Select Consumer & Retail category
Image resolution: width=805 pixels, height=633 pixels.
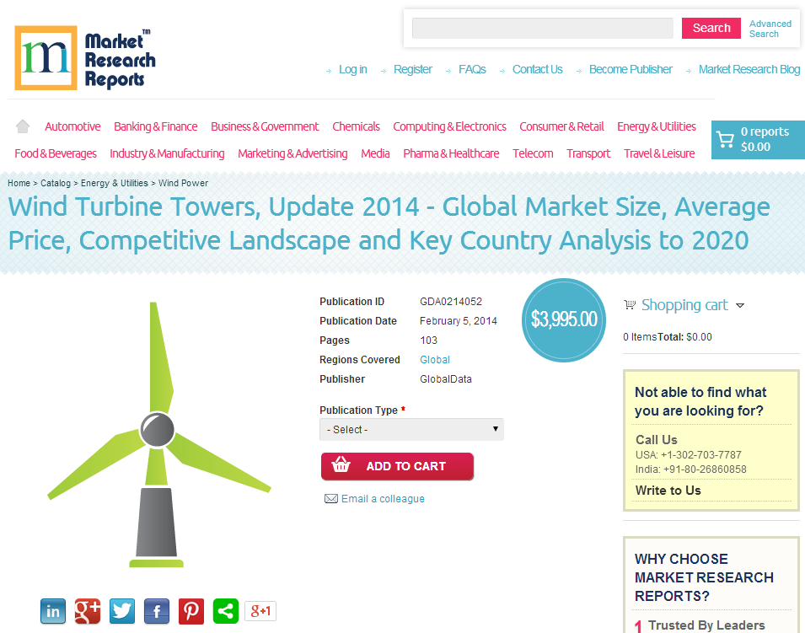pos(561,126)
